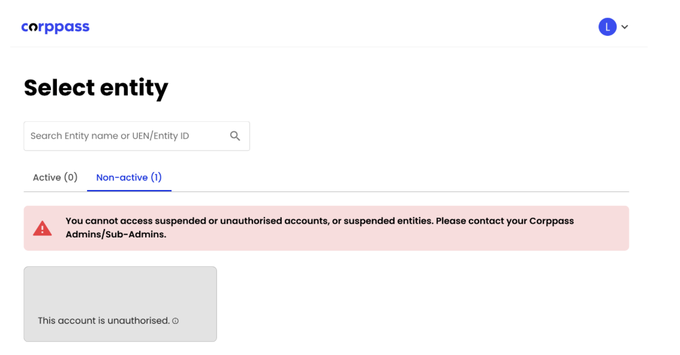This screenshot has height=355, width=680.
Task: Select the greyed-out unauthorised entity card
Action: coord(120,304)
